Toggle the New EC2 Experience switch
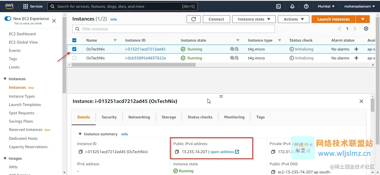The image size is (380, 175). (x=8, y=19)
